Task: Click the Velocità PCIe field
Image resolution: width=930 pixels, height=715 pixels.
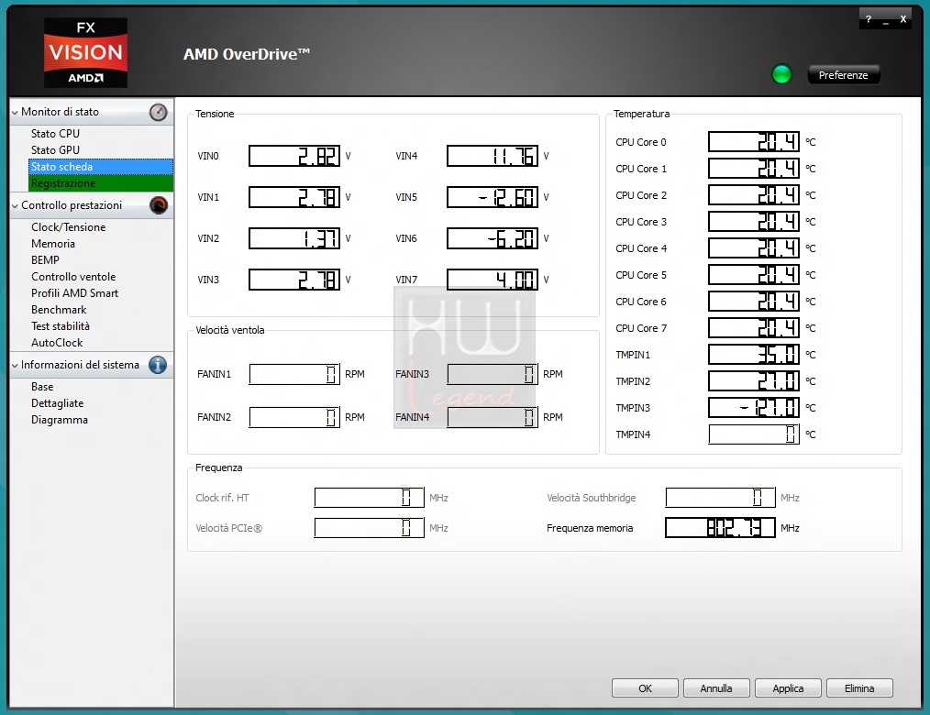Action: (x=369, y=528)
